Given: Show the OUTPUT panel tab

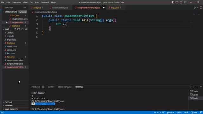Looking at the screenshot, I should 51,87.
